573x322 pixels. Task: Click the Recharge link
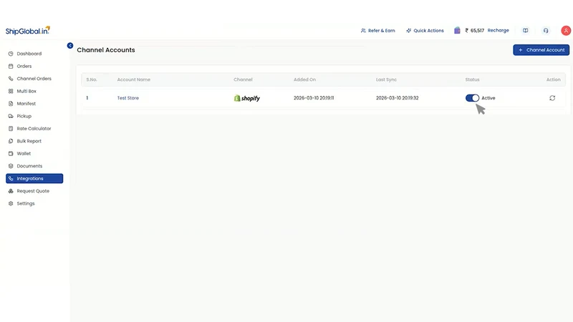pos(498,30)
